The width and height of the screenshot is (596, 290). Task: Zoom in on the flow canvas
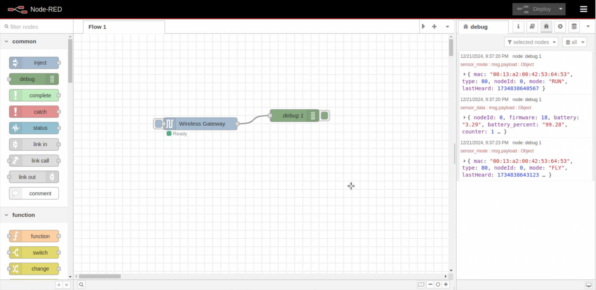pos(445,284)
